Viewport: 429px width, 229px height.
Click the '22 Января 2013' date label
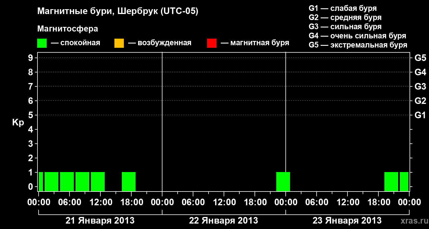(x=224, y=221)
